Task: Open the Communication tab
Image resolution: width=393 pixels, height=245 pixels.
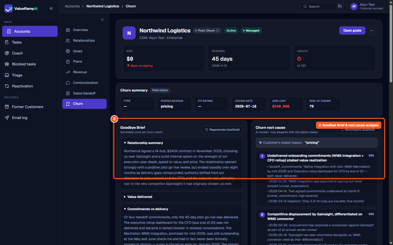Action: pyautogui.click(x=84, y=83)
